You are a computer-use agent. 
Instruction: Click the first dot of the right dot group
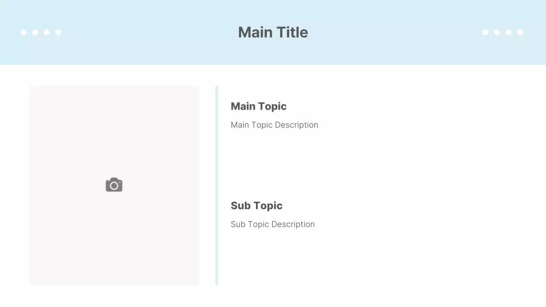click(x=485, y=32)
